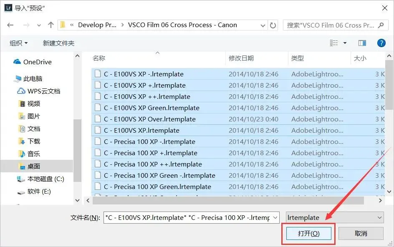Screen dimensions: 394x247
Task: Open the 下载 folder in sidebar
Action: click(x=30, y=141)
